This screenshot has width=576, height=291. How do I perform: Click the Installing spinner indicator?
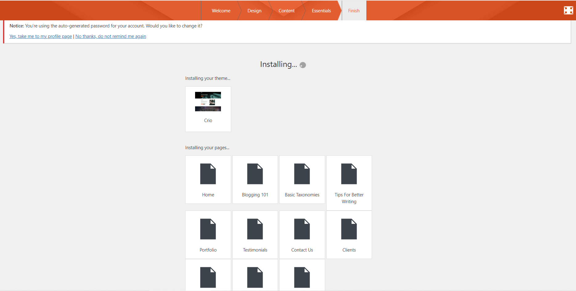303,65
